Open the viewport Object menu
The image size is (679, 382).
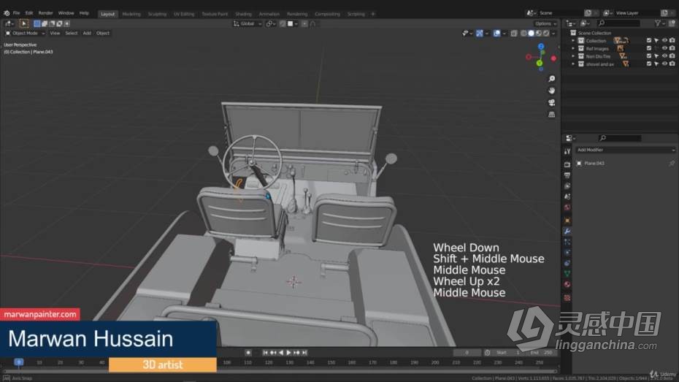pos(103,34)
